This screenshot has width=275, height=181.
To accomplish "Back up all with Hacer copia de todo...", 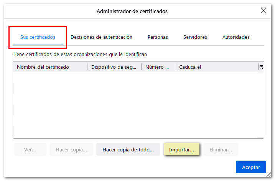I will 128,149.
